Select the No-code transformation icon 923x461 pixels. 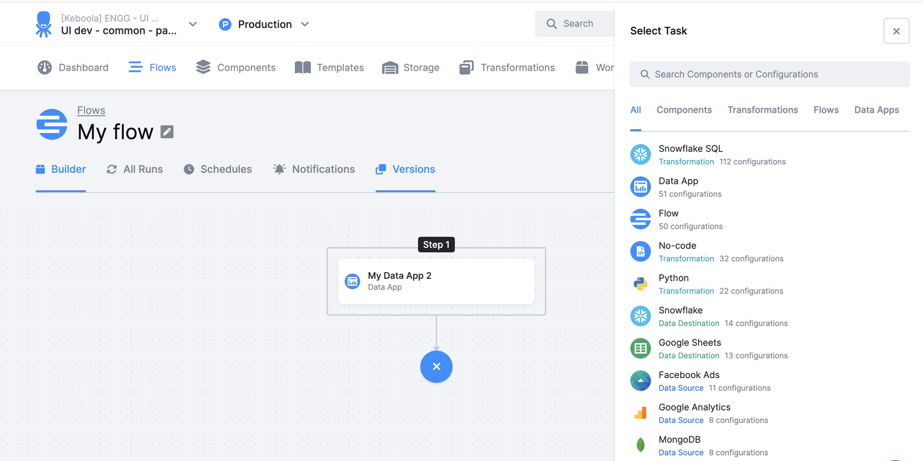(640, 251)
